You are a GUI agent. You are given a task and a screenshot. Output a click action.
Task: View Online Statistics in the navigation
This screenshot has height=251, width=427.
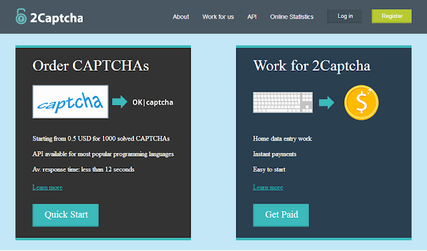[292, 17]
